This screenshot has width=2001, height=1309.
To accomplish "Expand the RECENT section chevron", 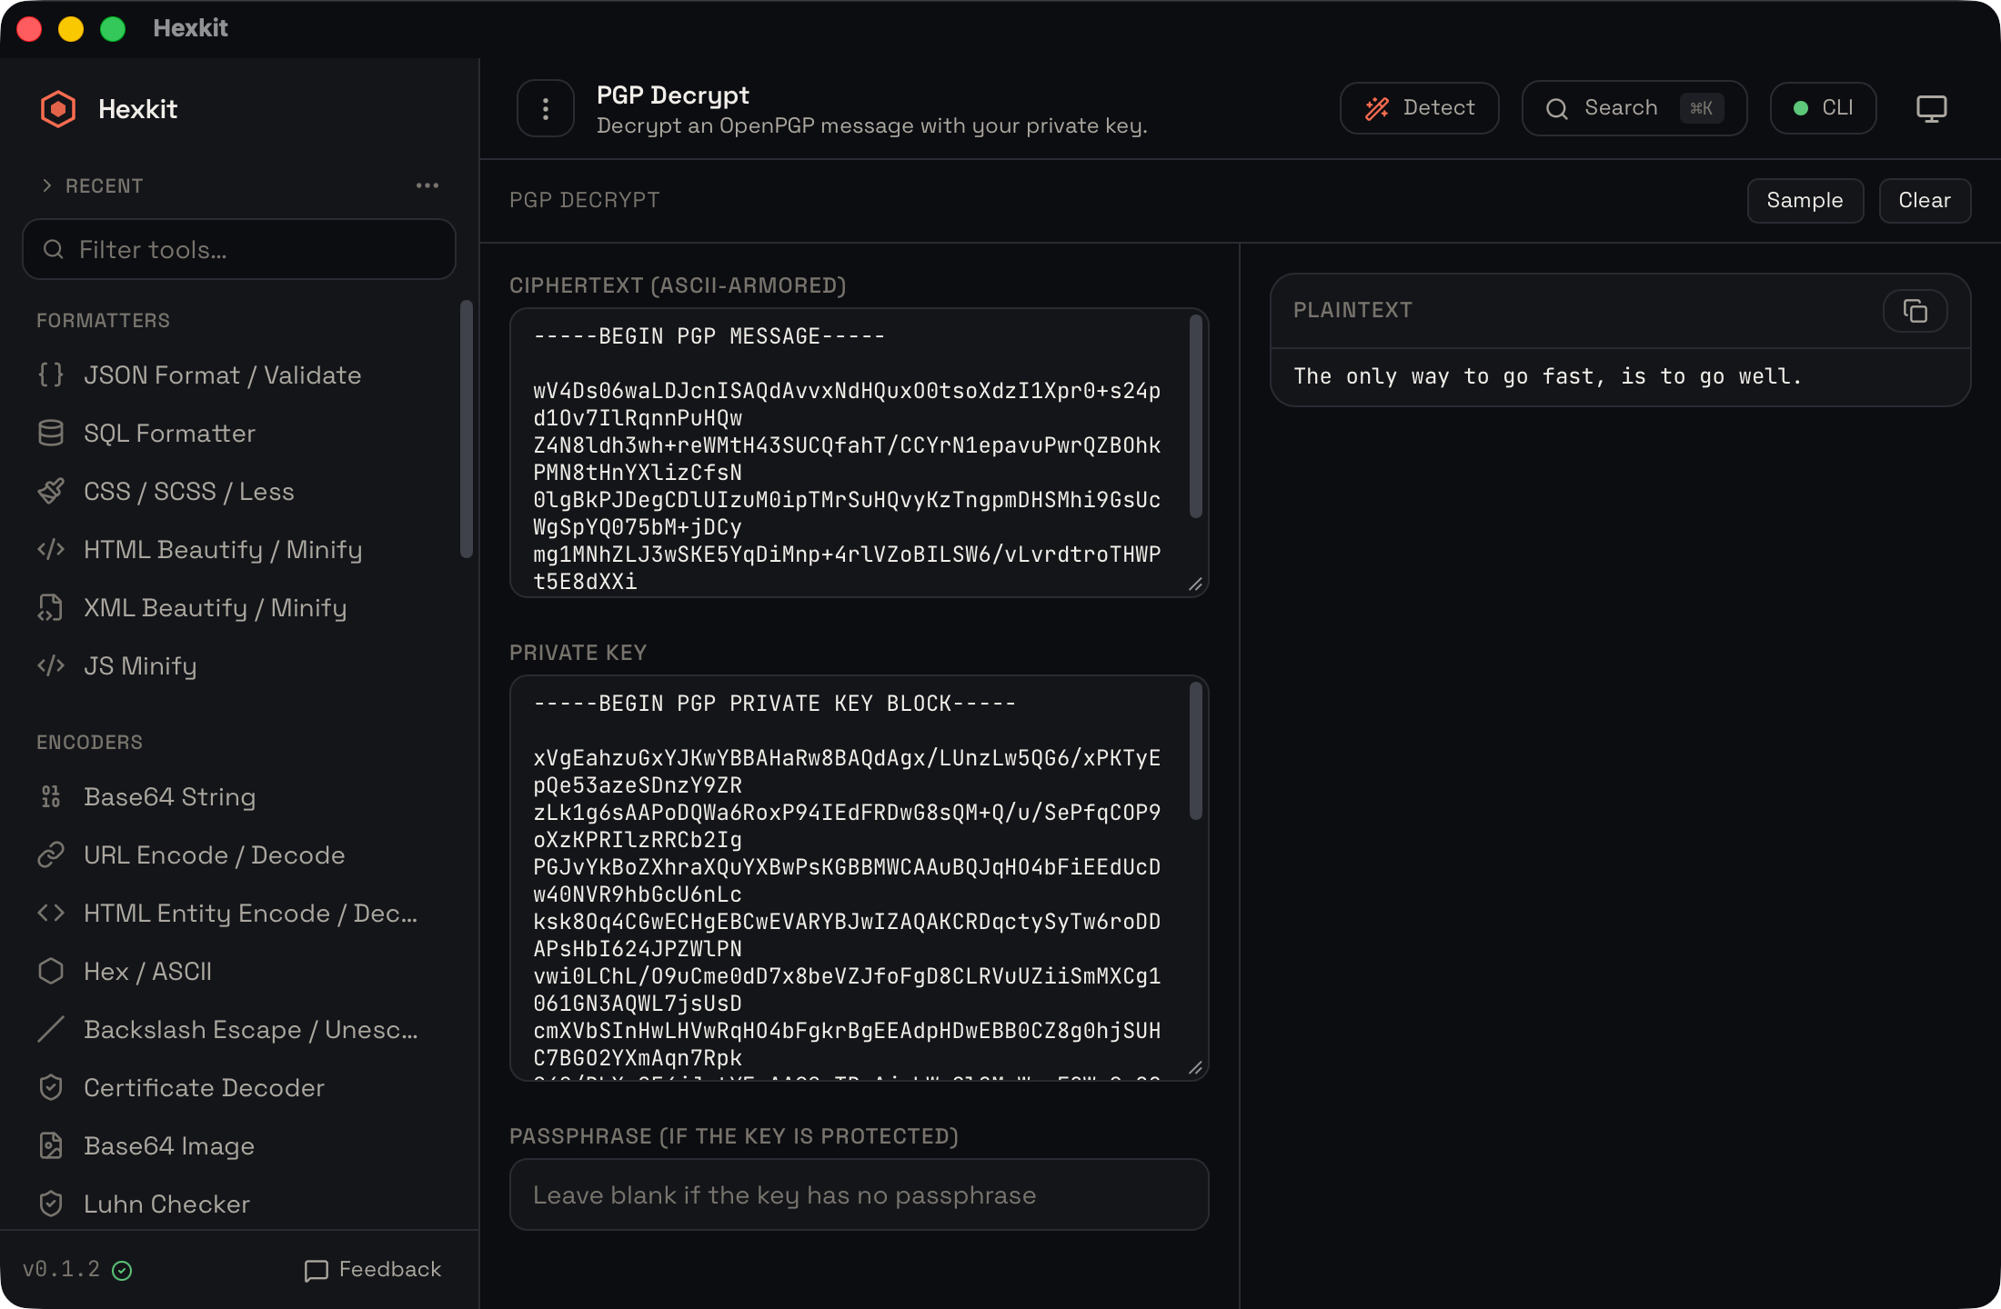I will [47, 185].
